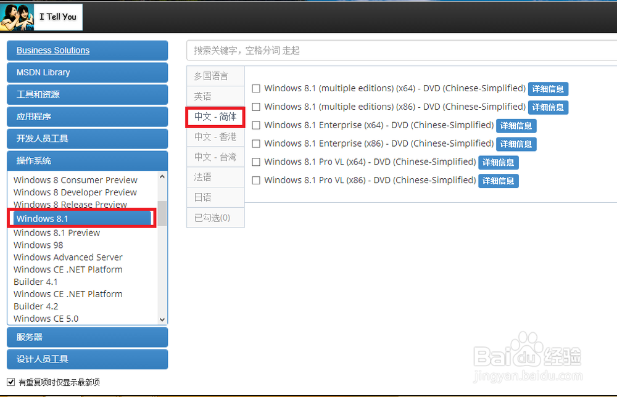Open 详细信息 for Pro VL x64

click(499, 162)
